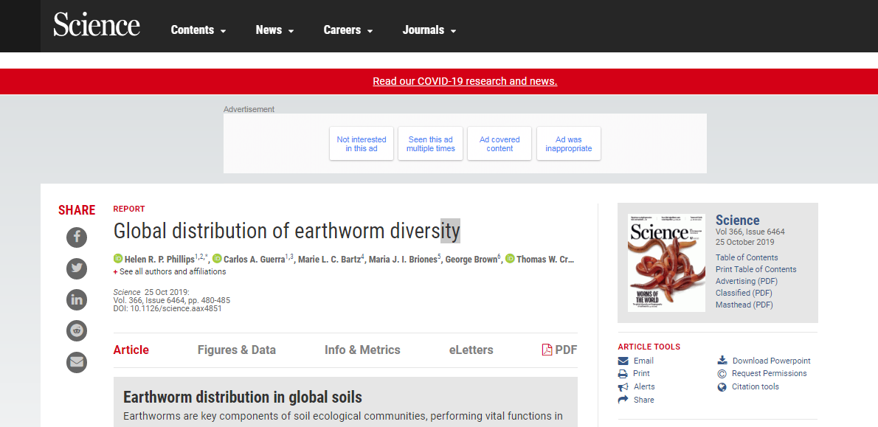Click the COVID-19 research and news link
Screen dimensions: 878x427
click(x=465, y=81)
